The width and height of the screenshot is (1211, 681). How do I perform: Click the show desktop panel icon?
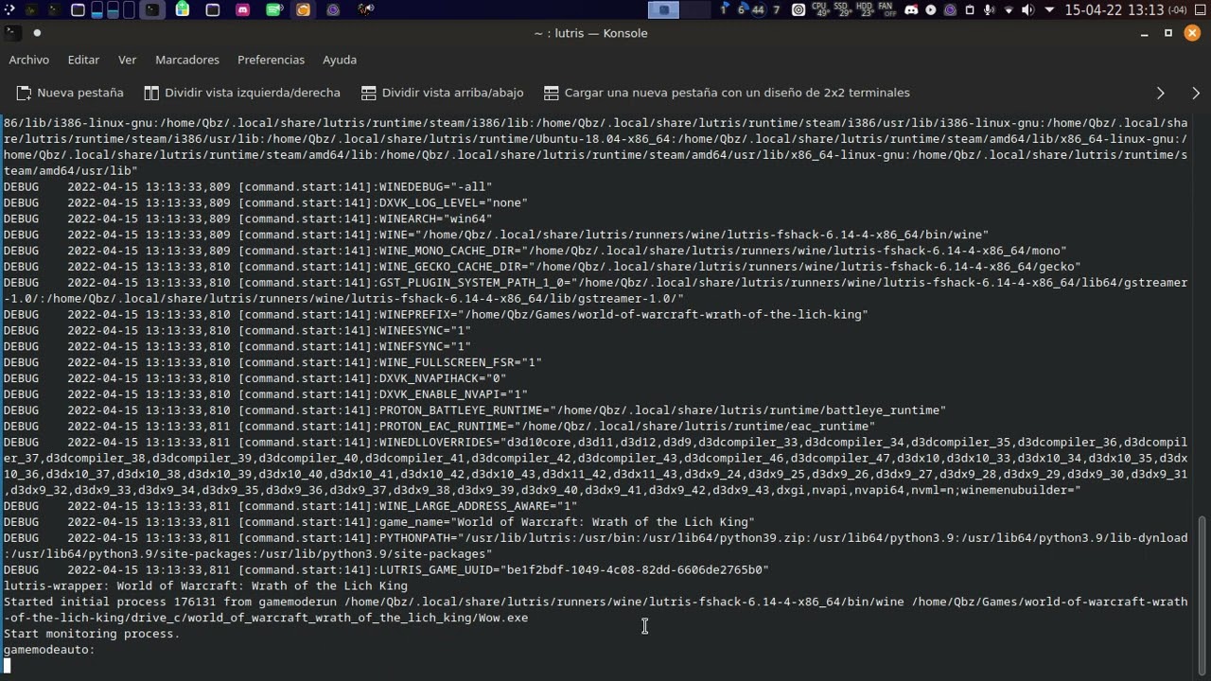pyautogui.click(x=1200, y=9)
